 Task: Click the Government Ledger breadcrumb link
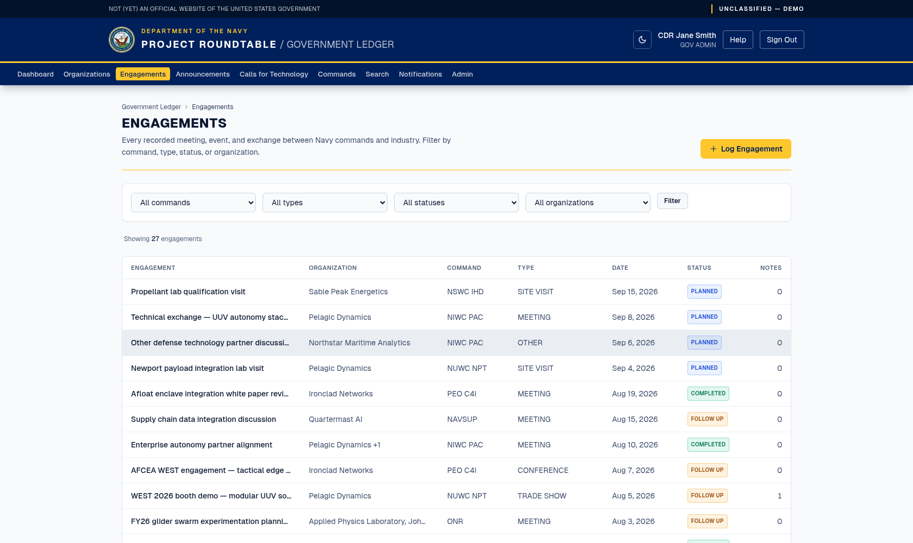(x=151, y=107)
